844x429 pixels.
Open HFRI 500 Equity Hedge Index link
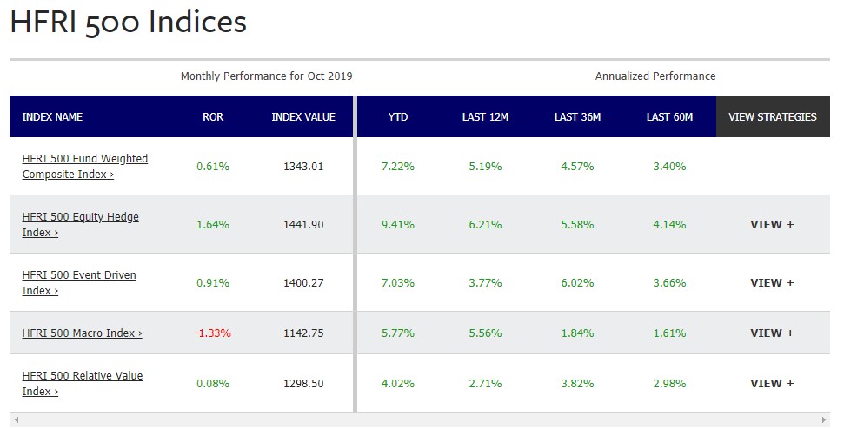point(80,224)
